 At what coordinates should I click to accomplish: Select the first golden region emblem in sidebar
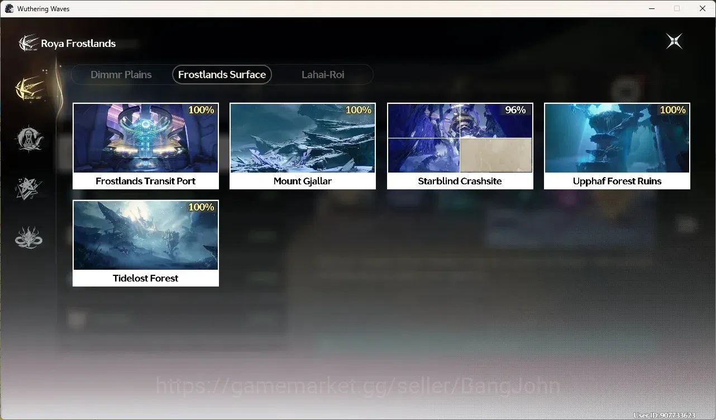coord(30,88)
